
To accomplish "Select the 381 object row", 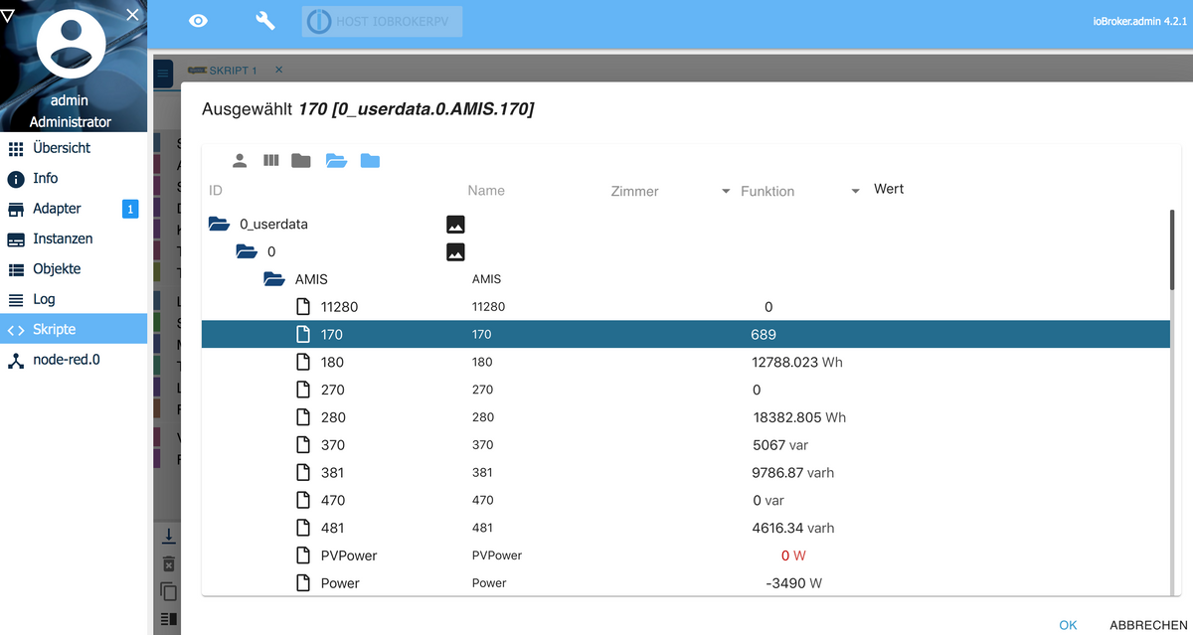I will tap(686, 473).
